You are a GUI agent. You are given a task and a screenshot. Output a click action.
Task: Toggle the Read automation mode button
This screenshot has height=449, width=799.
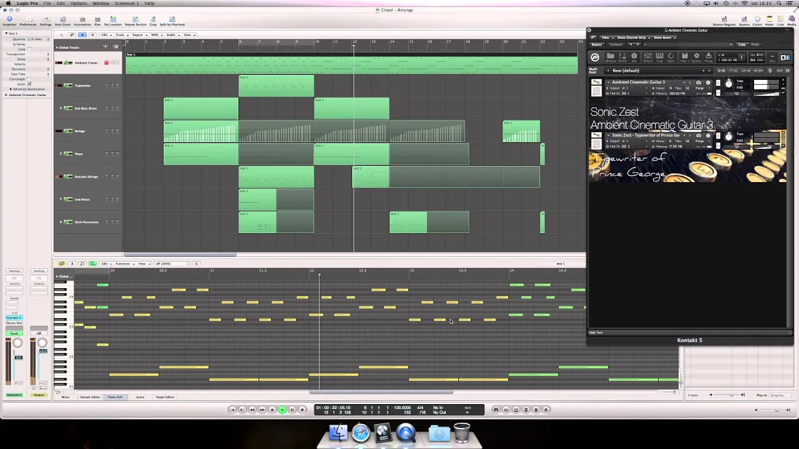14,334
